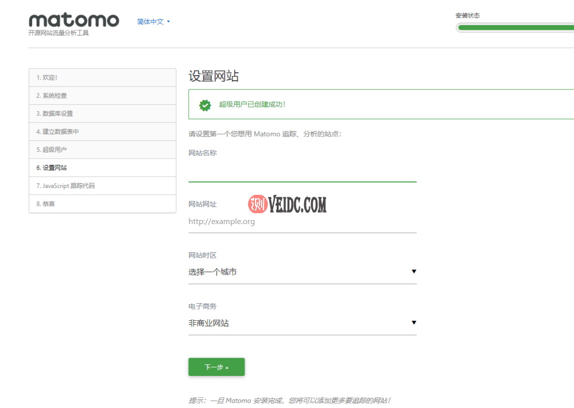Go to step 3. 数据库设置
Image resolution: width=574 pixels, height=408 pixels.
tap(103, 113)
